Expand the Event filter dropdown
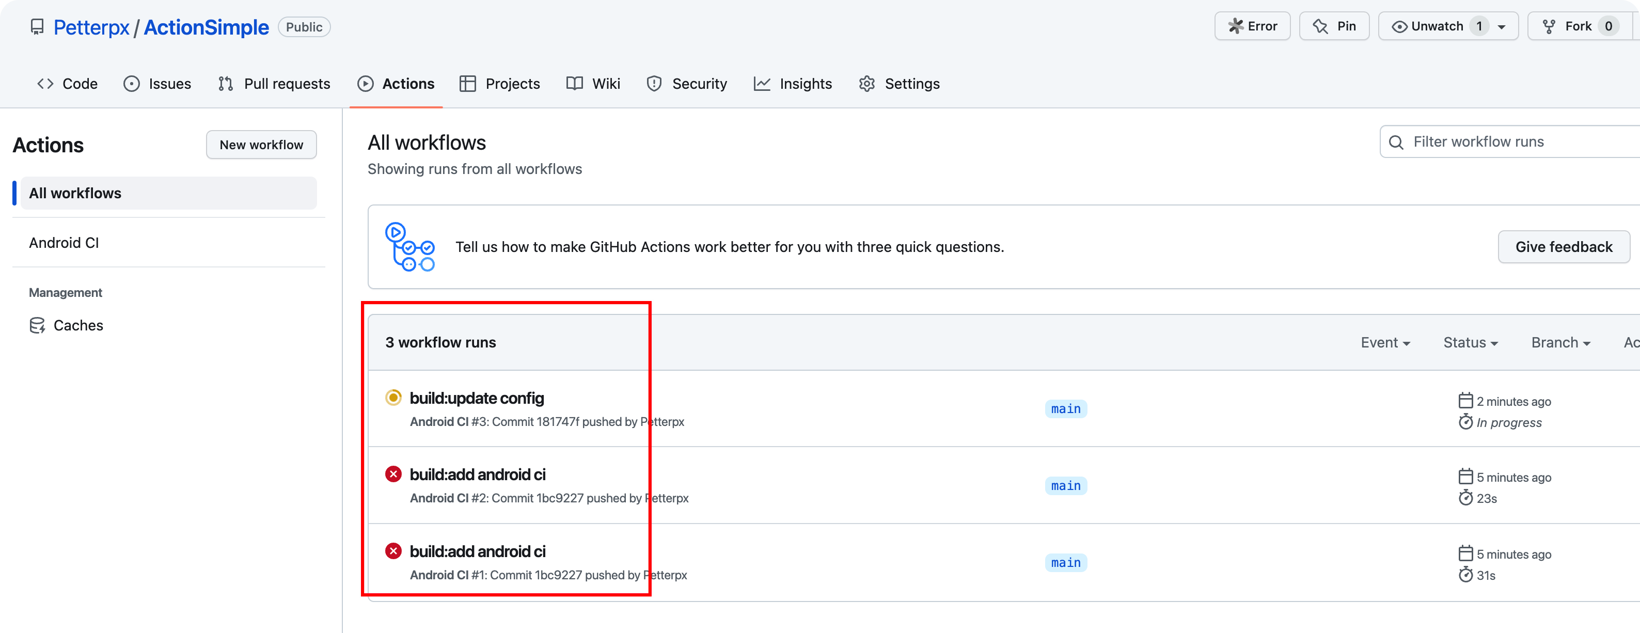This screenshot has width=1640, height=633. pyautogui.click(x=1384, y=342)
